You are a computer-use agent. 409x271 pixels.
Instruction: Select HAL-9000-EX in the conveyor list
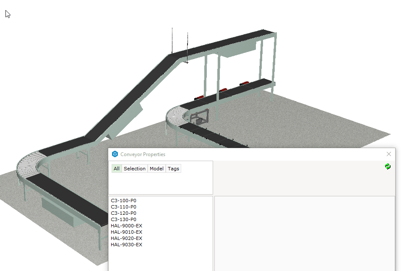tap(126, 225)
